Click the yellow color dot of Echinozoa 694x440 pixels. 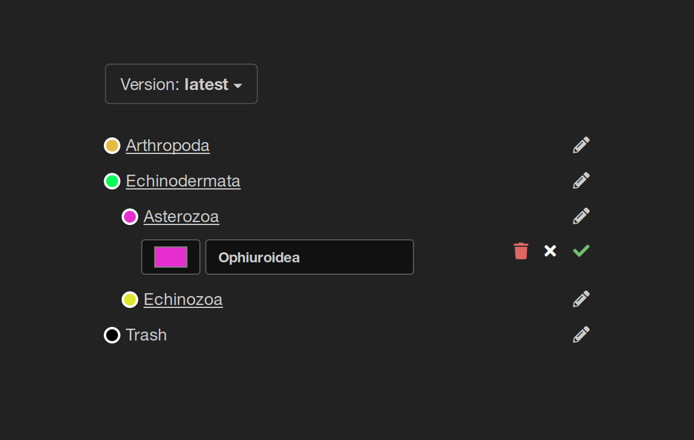click(x=130, y=300)
